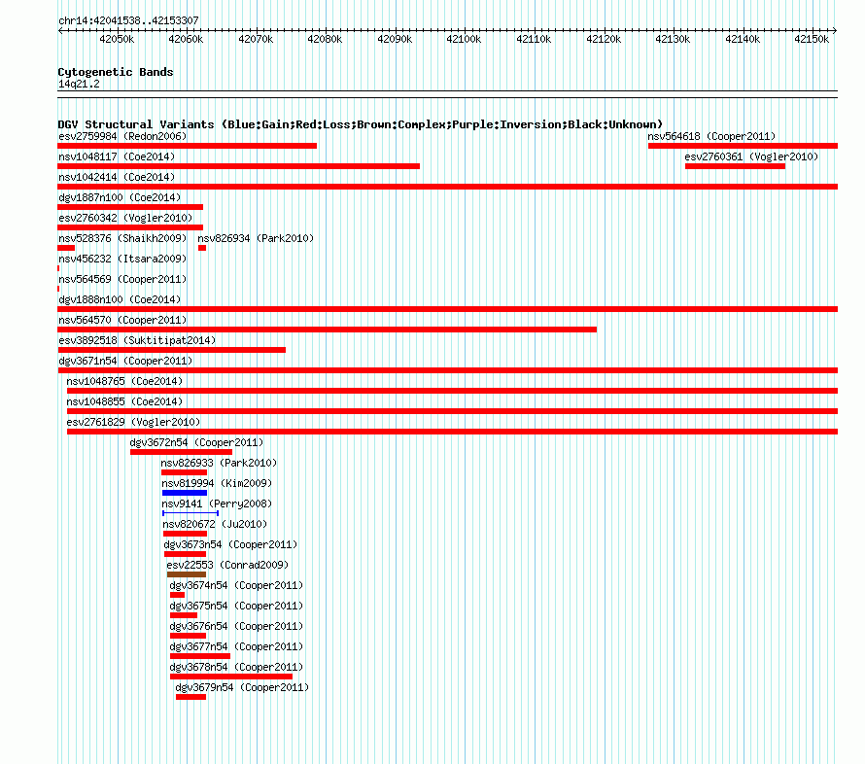
Task: Click the chr14:42041538..42153307 coordinates text
Action: [128, 20]
